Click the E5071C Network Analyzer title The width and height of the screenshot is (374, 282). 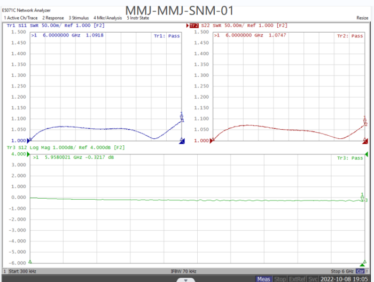click(x=26, y=10)
